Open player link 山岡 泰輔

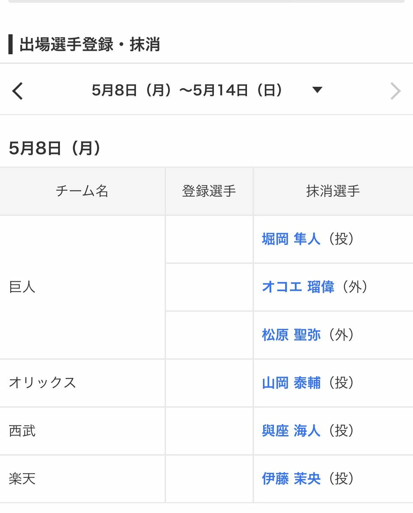(x=291, y=383)
